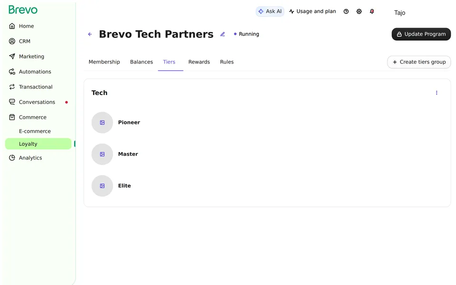This screenshot has width=456, height=285.
Task: Click the Conversations chat icon
Action: coord(12,102)
